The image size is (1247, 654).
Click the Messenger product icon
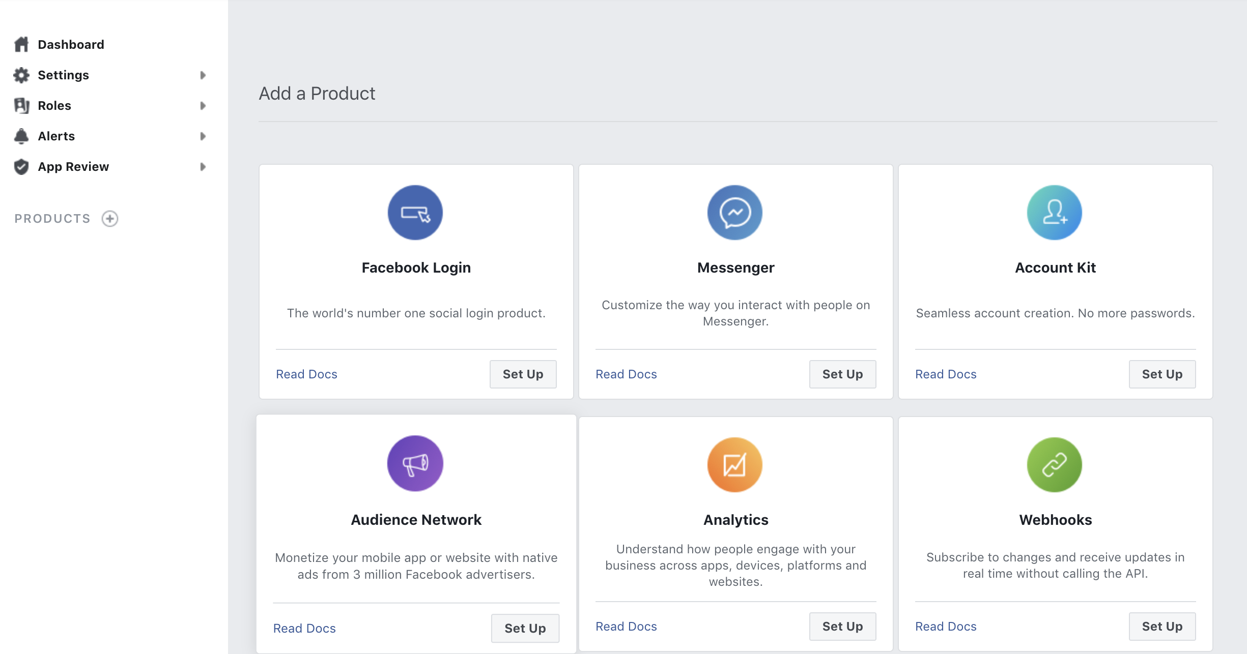(x=735, y=213)
